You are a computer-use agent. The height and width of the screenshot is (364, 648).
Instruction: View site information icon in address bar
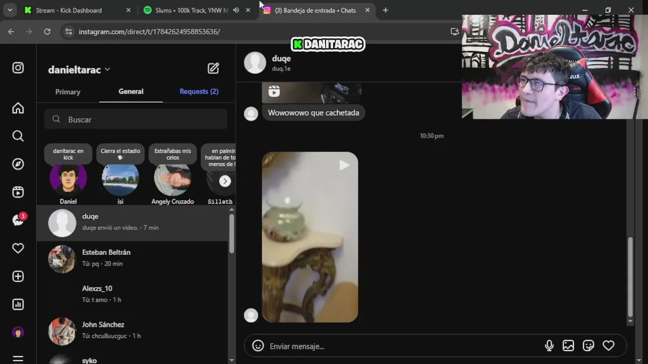pos(68,31)
